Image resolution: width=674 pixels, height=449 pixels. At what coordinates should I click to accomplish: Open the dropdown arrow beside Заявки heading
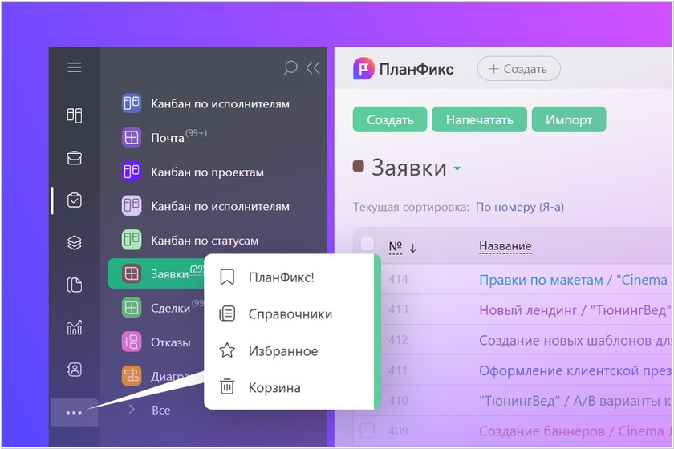tap(457, 168)
